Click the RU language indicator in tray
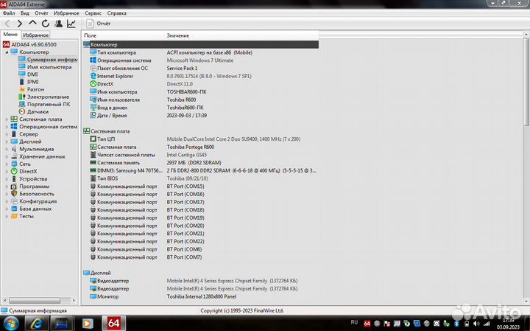Viewport: 530px width, 331px height. pyautogui.click(x=354, y=322)
